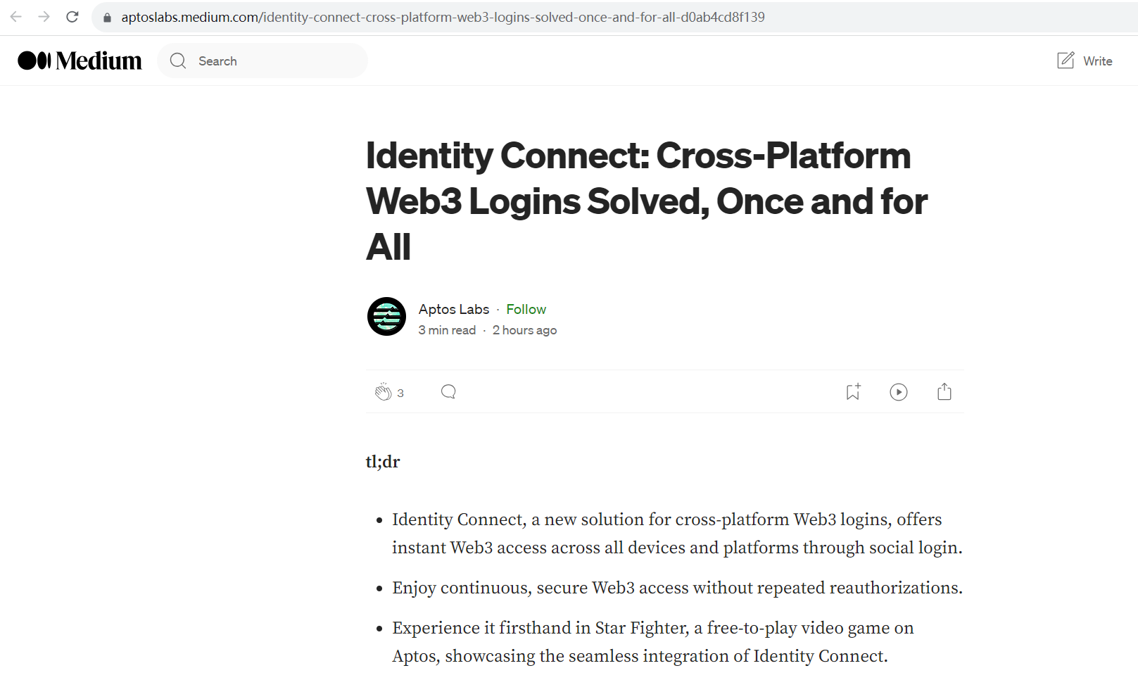Share the article via share icon

click(x=944, y=392)
